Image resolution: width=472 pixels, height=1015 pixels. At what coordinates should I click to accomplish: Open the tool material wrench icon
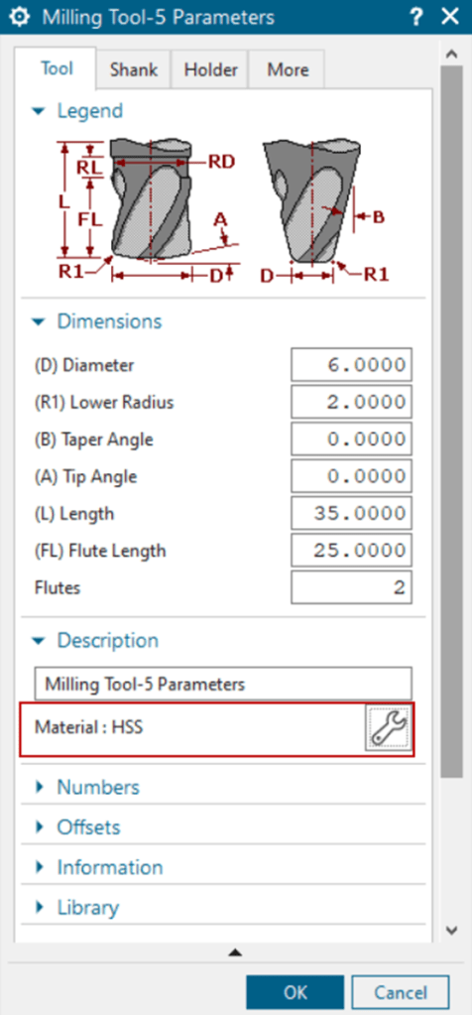click(x=388, y=727)
